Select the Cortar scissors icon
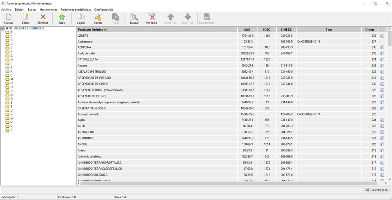 click(98, 17)
